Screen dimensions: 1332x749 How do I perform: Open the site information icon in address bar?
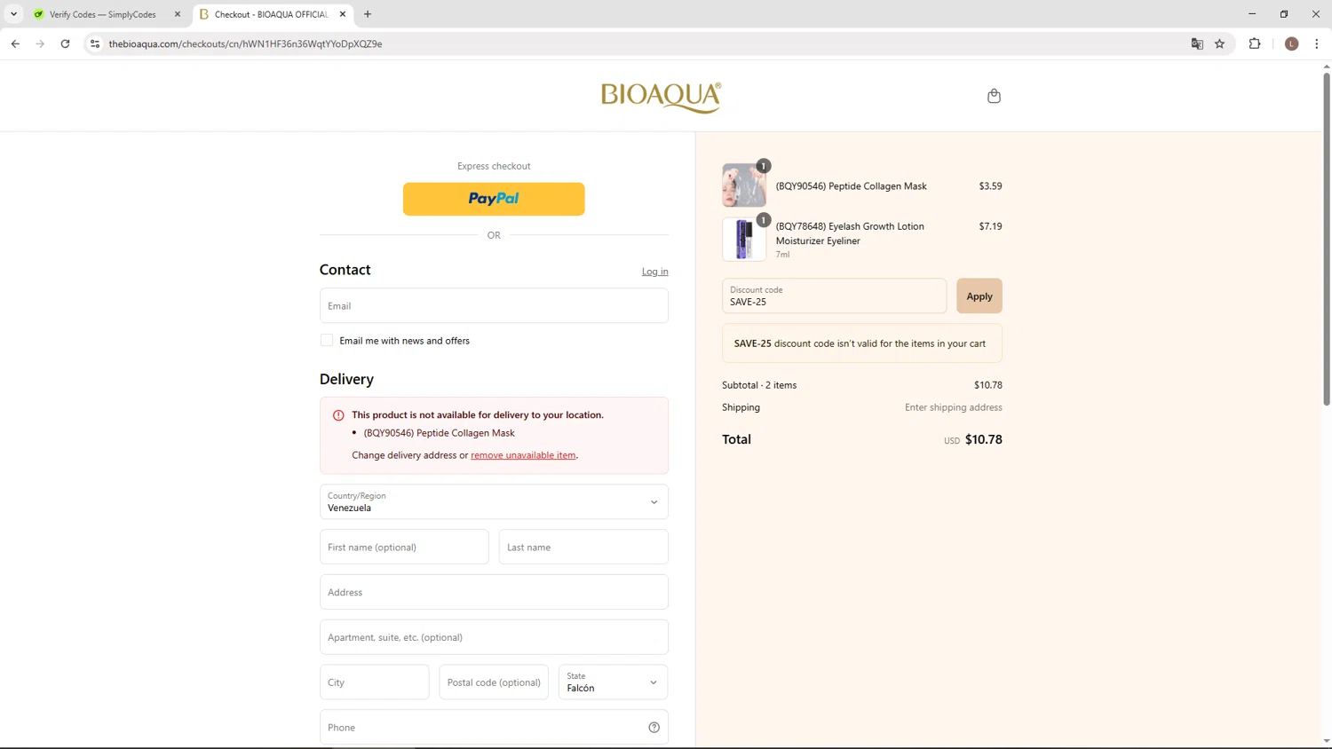[x=95, y=43]
